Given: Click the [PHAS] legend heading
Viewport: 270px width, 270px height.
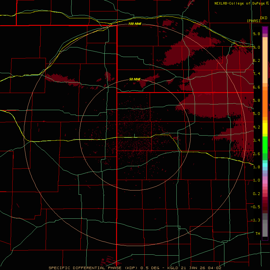Looking at the screenshot, I should pyautogui.click(x=253, y=21).
